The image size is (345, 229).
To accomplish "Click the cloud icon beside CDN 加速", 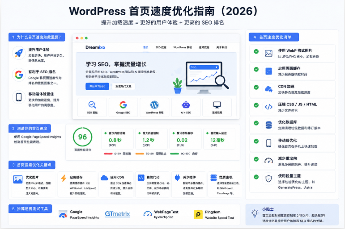I will point(268,89).
